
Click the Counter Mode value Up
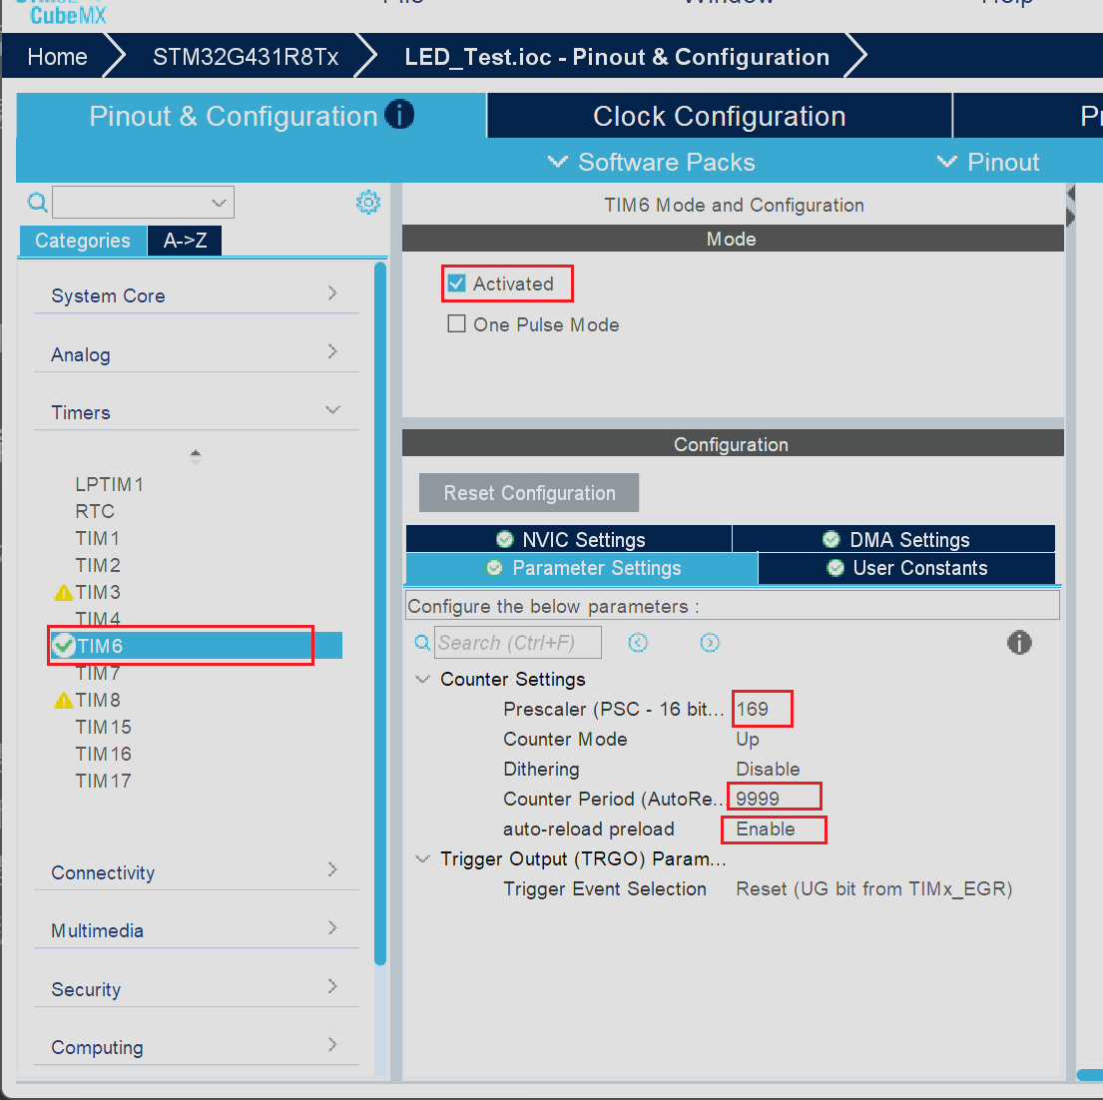(747, 740)
